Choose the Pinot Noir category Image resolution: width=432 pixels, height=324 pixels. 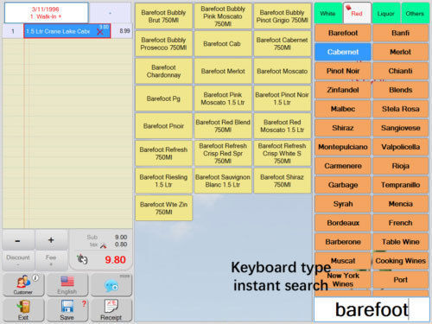click(x=343, y=71)
